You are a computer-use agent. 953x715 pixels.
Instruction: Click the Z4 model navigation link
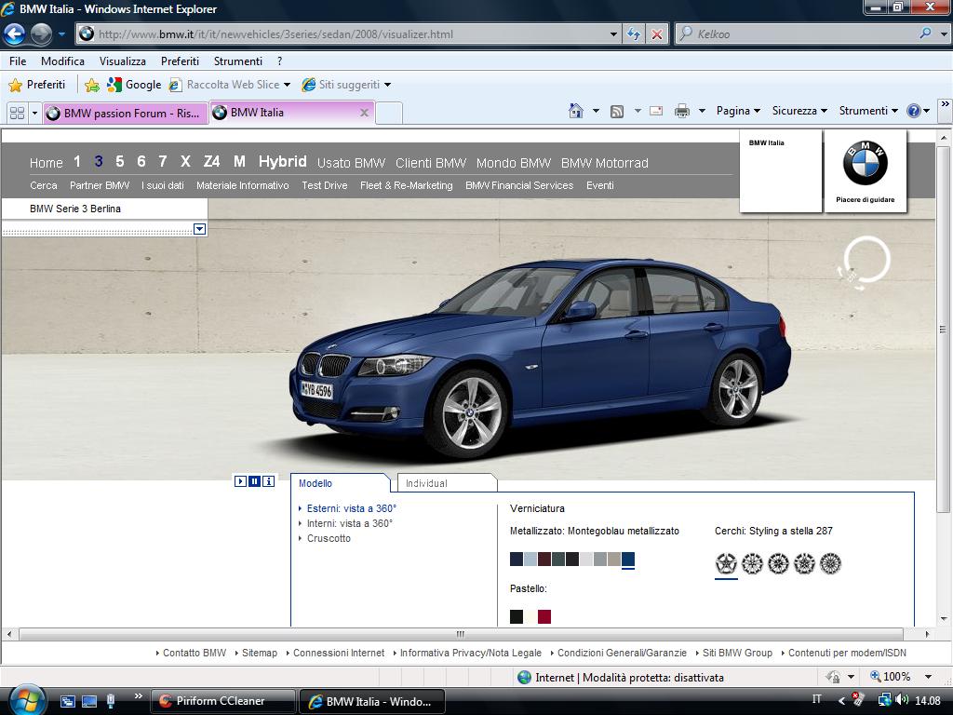point(211,161)
